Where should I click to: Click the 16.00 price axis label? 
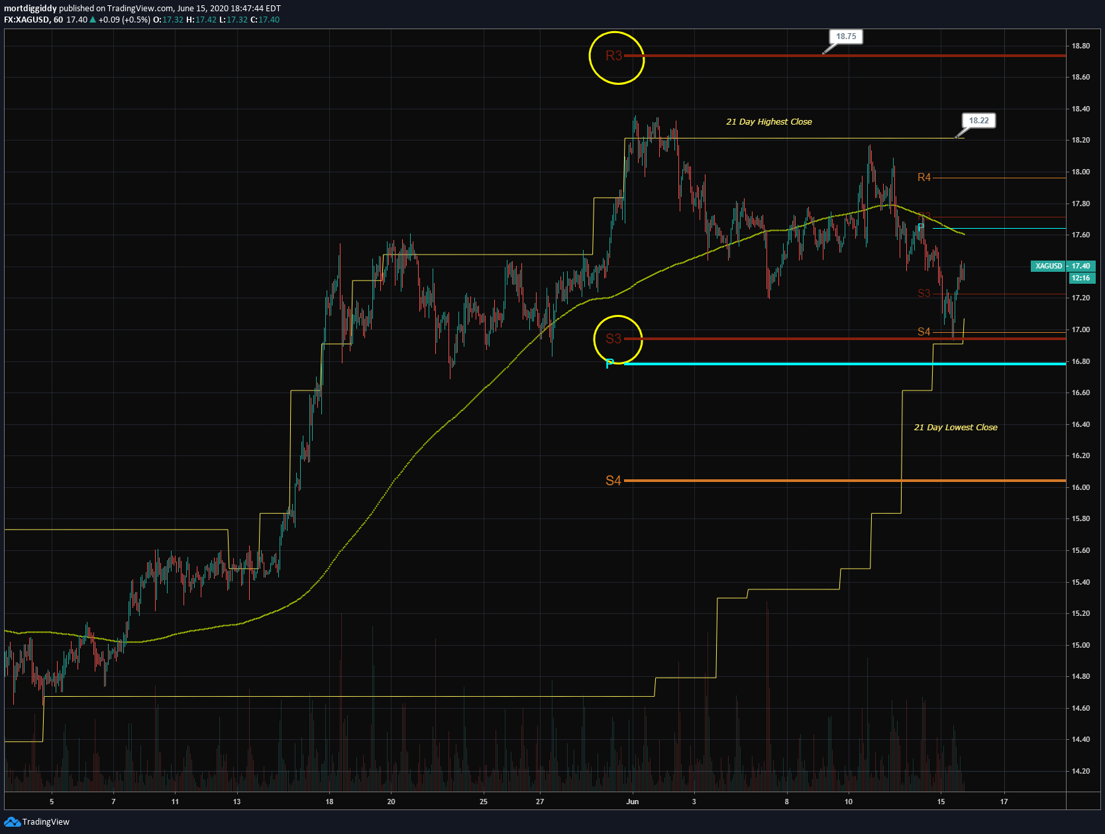click(1080, 487)
